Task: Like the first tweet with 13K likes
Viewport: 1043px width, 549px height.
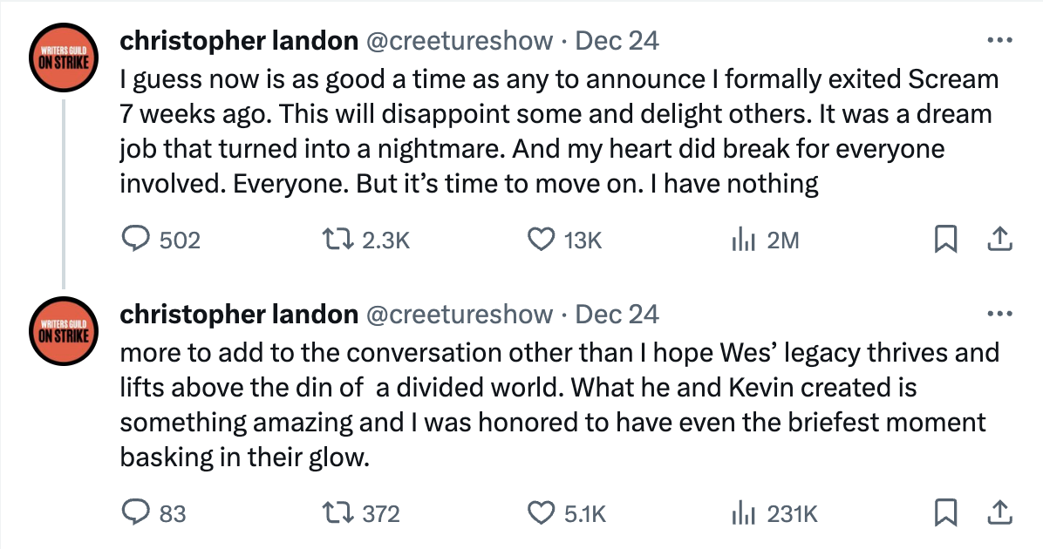Action: click(x=542, y=240)
